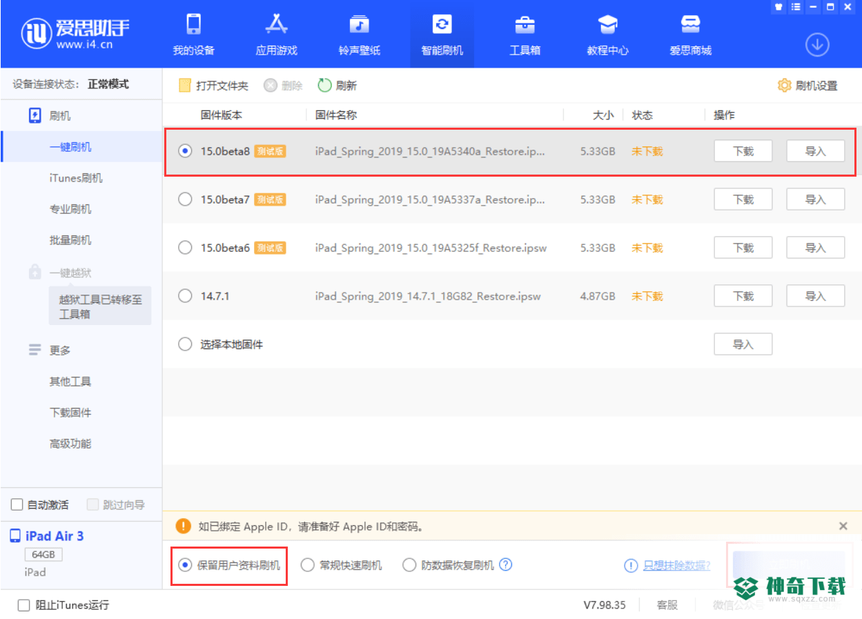
Task: Open the title bar menu list icon
Action: tap(796, 7)
